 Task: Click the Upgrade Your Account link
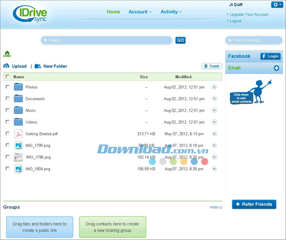249,14
